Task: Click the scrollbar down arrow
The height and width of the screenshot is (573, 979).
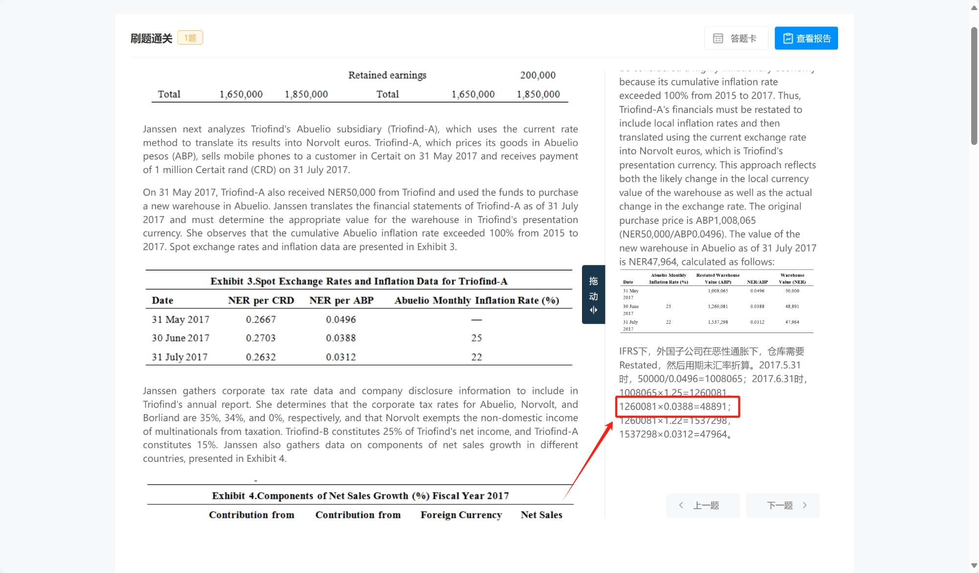Action: point(974,566)
